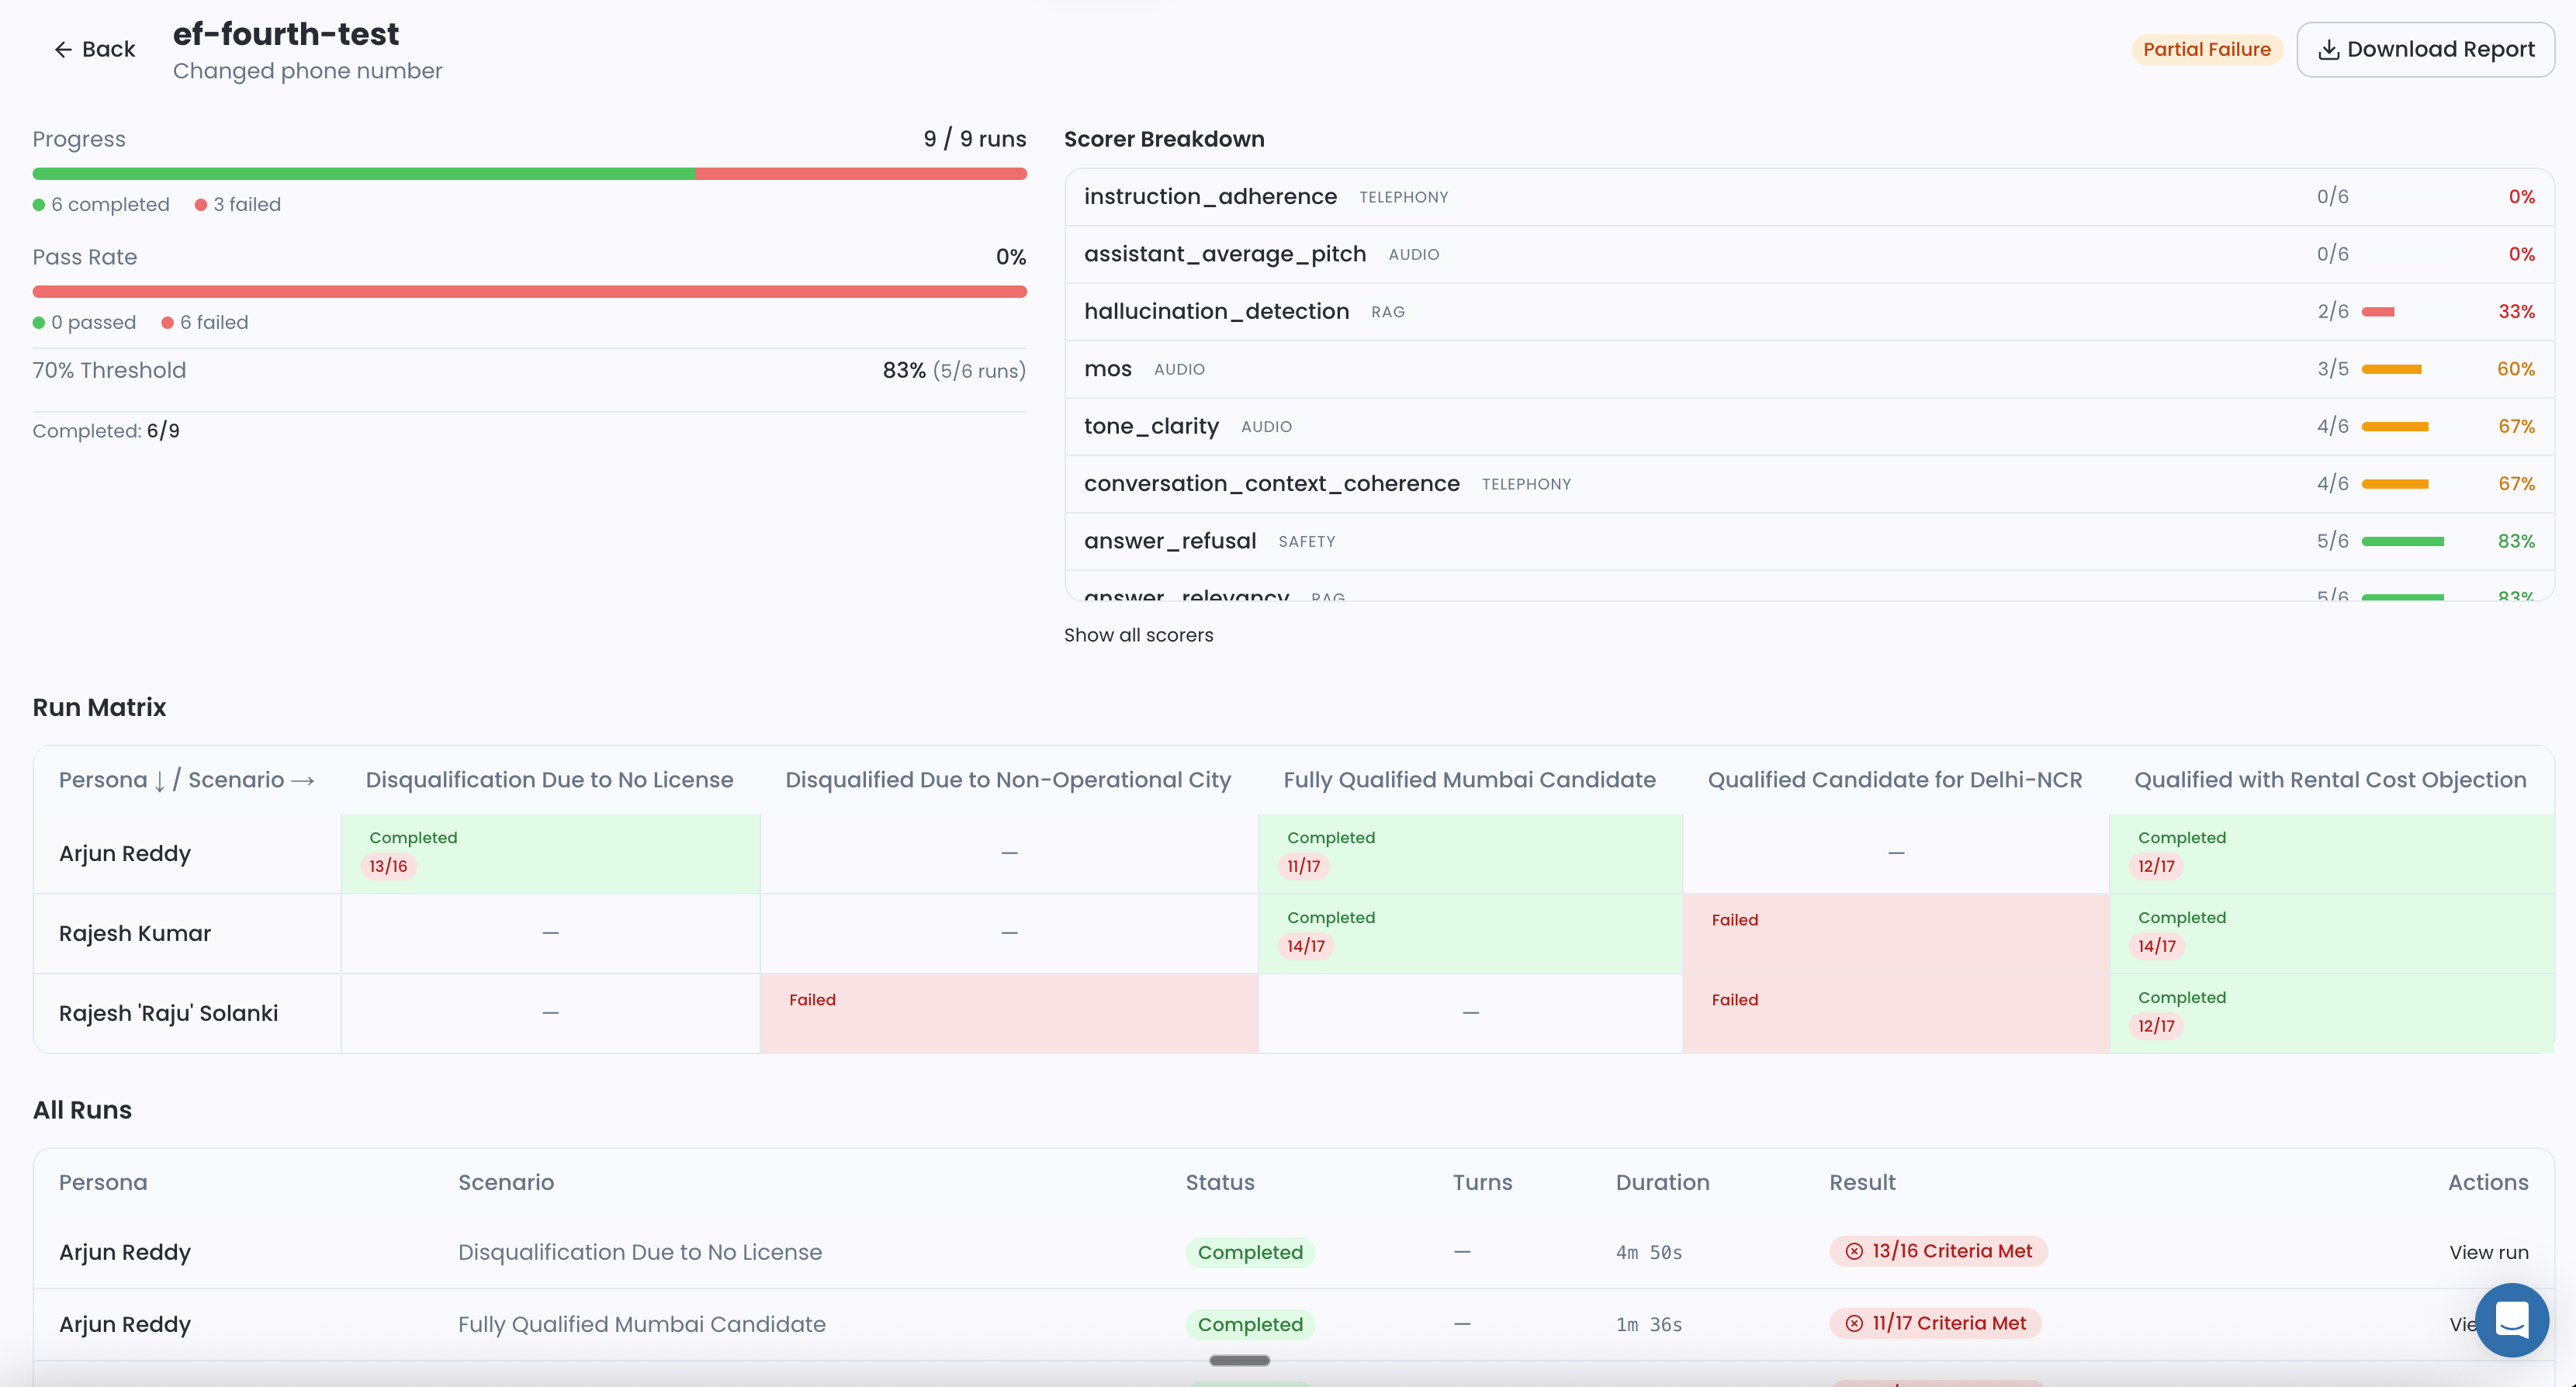Screen dimensions: 2576x1387
Task: Click the Progress completion bar
Action: [529, 174]
